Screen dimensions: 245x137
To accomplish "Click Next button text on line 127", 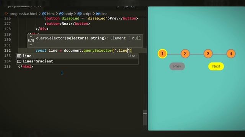I will 66,24.
